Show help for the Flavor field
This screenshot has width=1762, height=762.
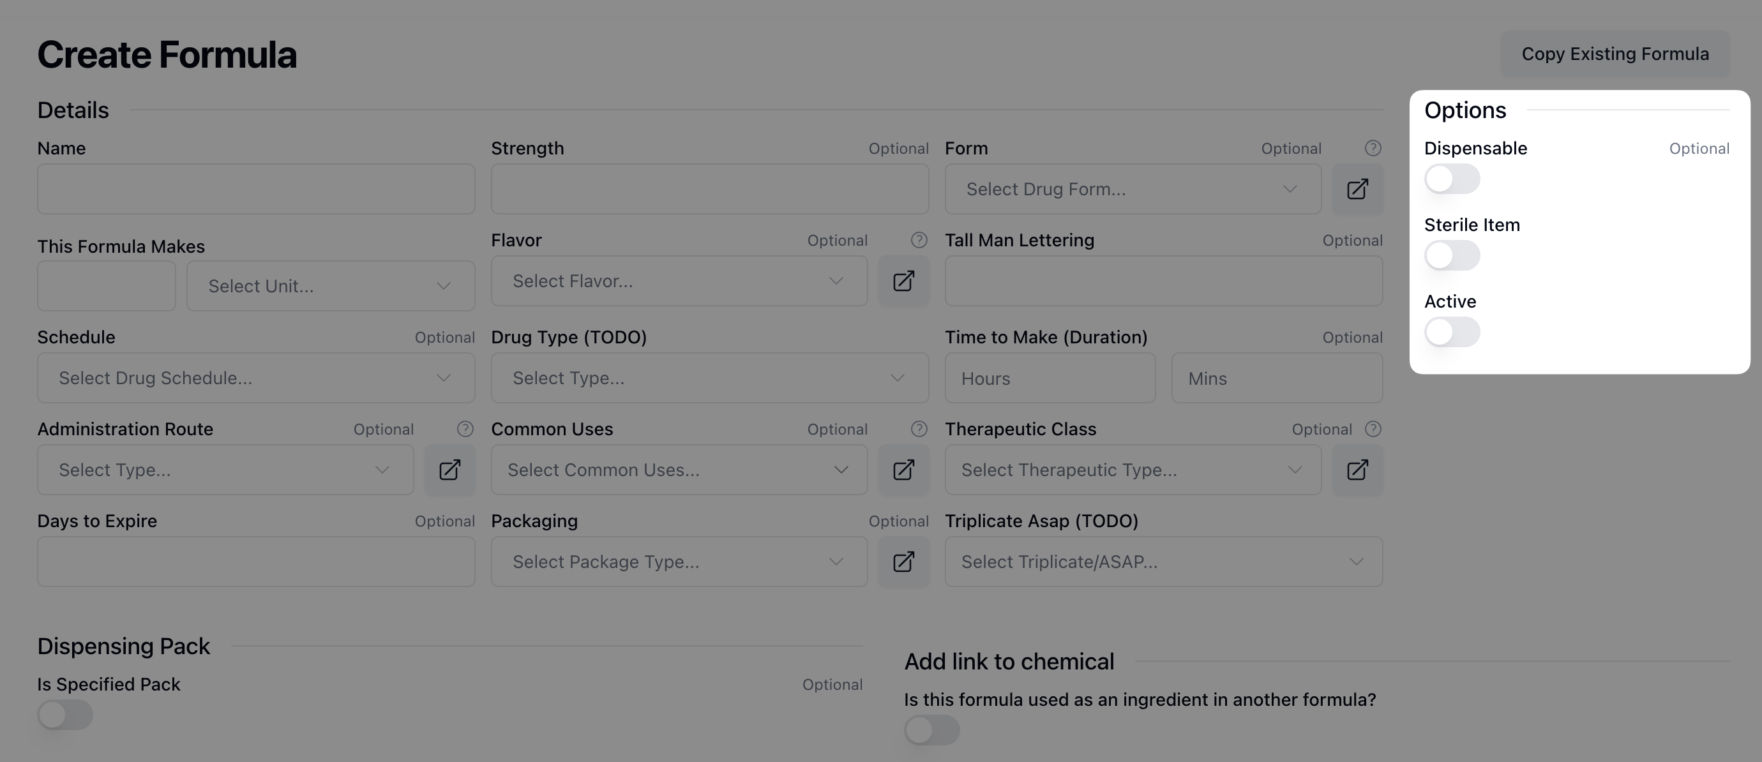(919, 240)
